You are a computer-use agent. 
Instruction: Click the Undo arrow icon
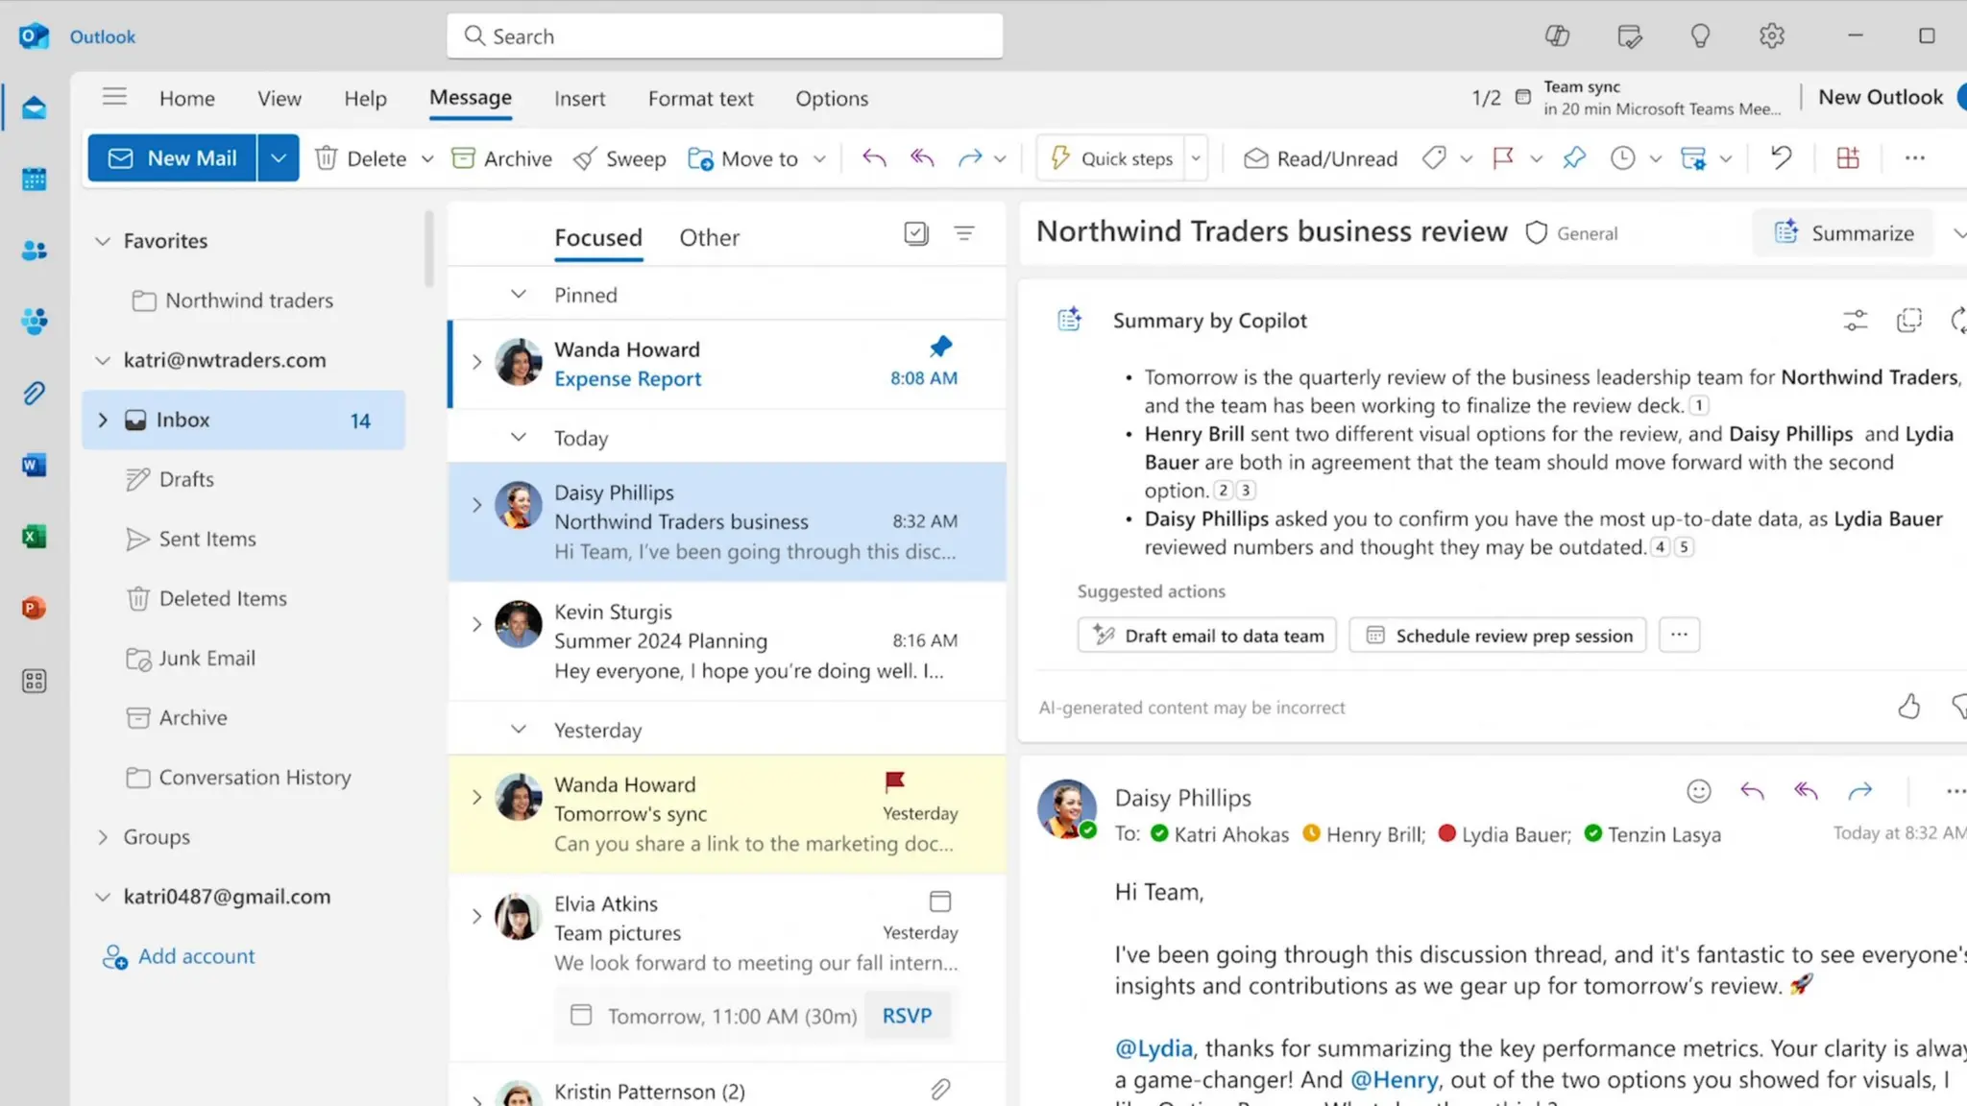[x=1781, y=157]
